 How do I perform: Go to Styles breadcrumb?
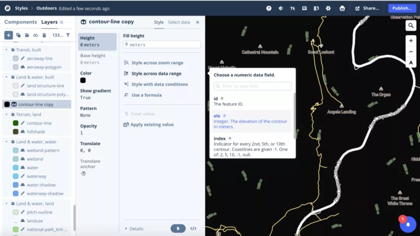point(22,8)
